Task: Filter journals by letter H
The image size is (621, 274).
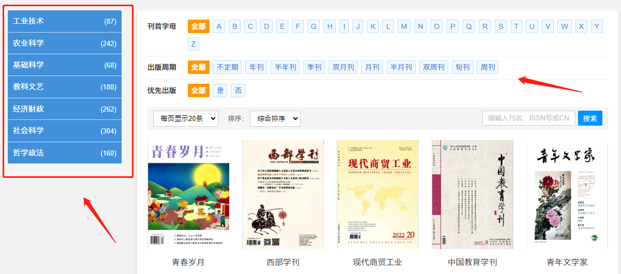Action: pos(330,26)
